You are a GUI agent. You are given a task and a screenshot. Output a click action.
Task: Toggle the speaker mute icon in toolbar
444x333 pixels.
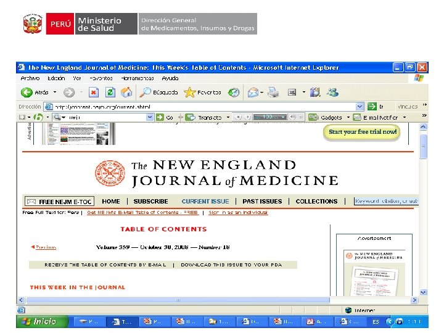[x=293, y=117]
